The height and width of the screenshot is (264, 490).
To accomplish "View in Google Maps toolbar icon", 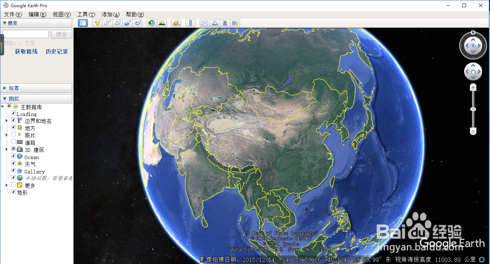I will [235, 23].
